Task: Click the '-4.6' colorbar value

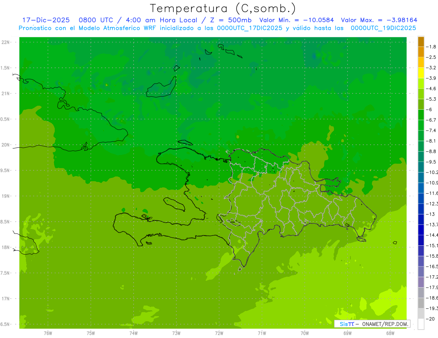Action: (x=431, y=89)
